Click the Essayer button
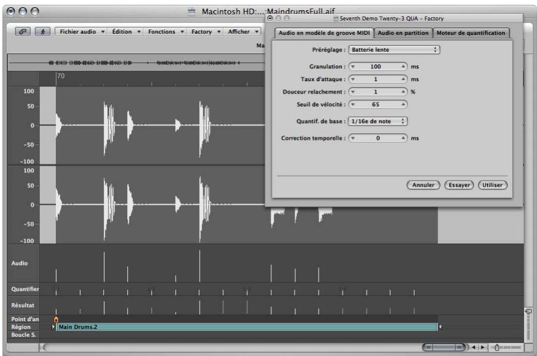 (x=459, y=185)
